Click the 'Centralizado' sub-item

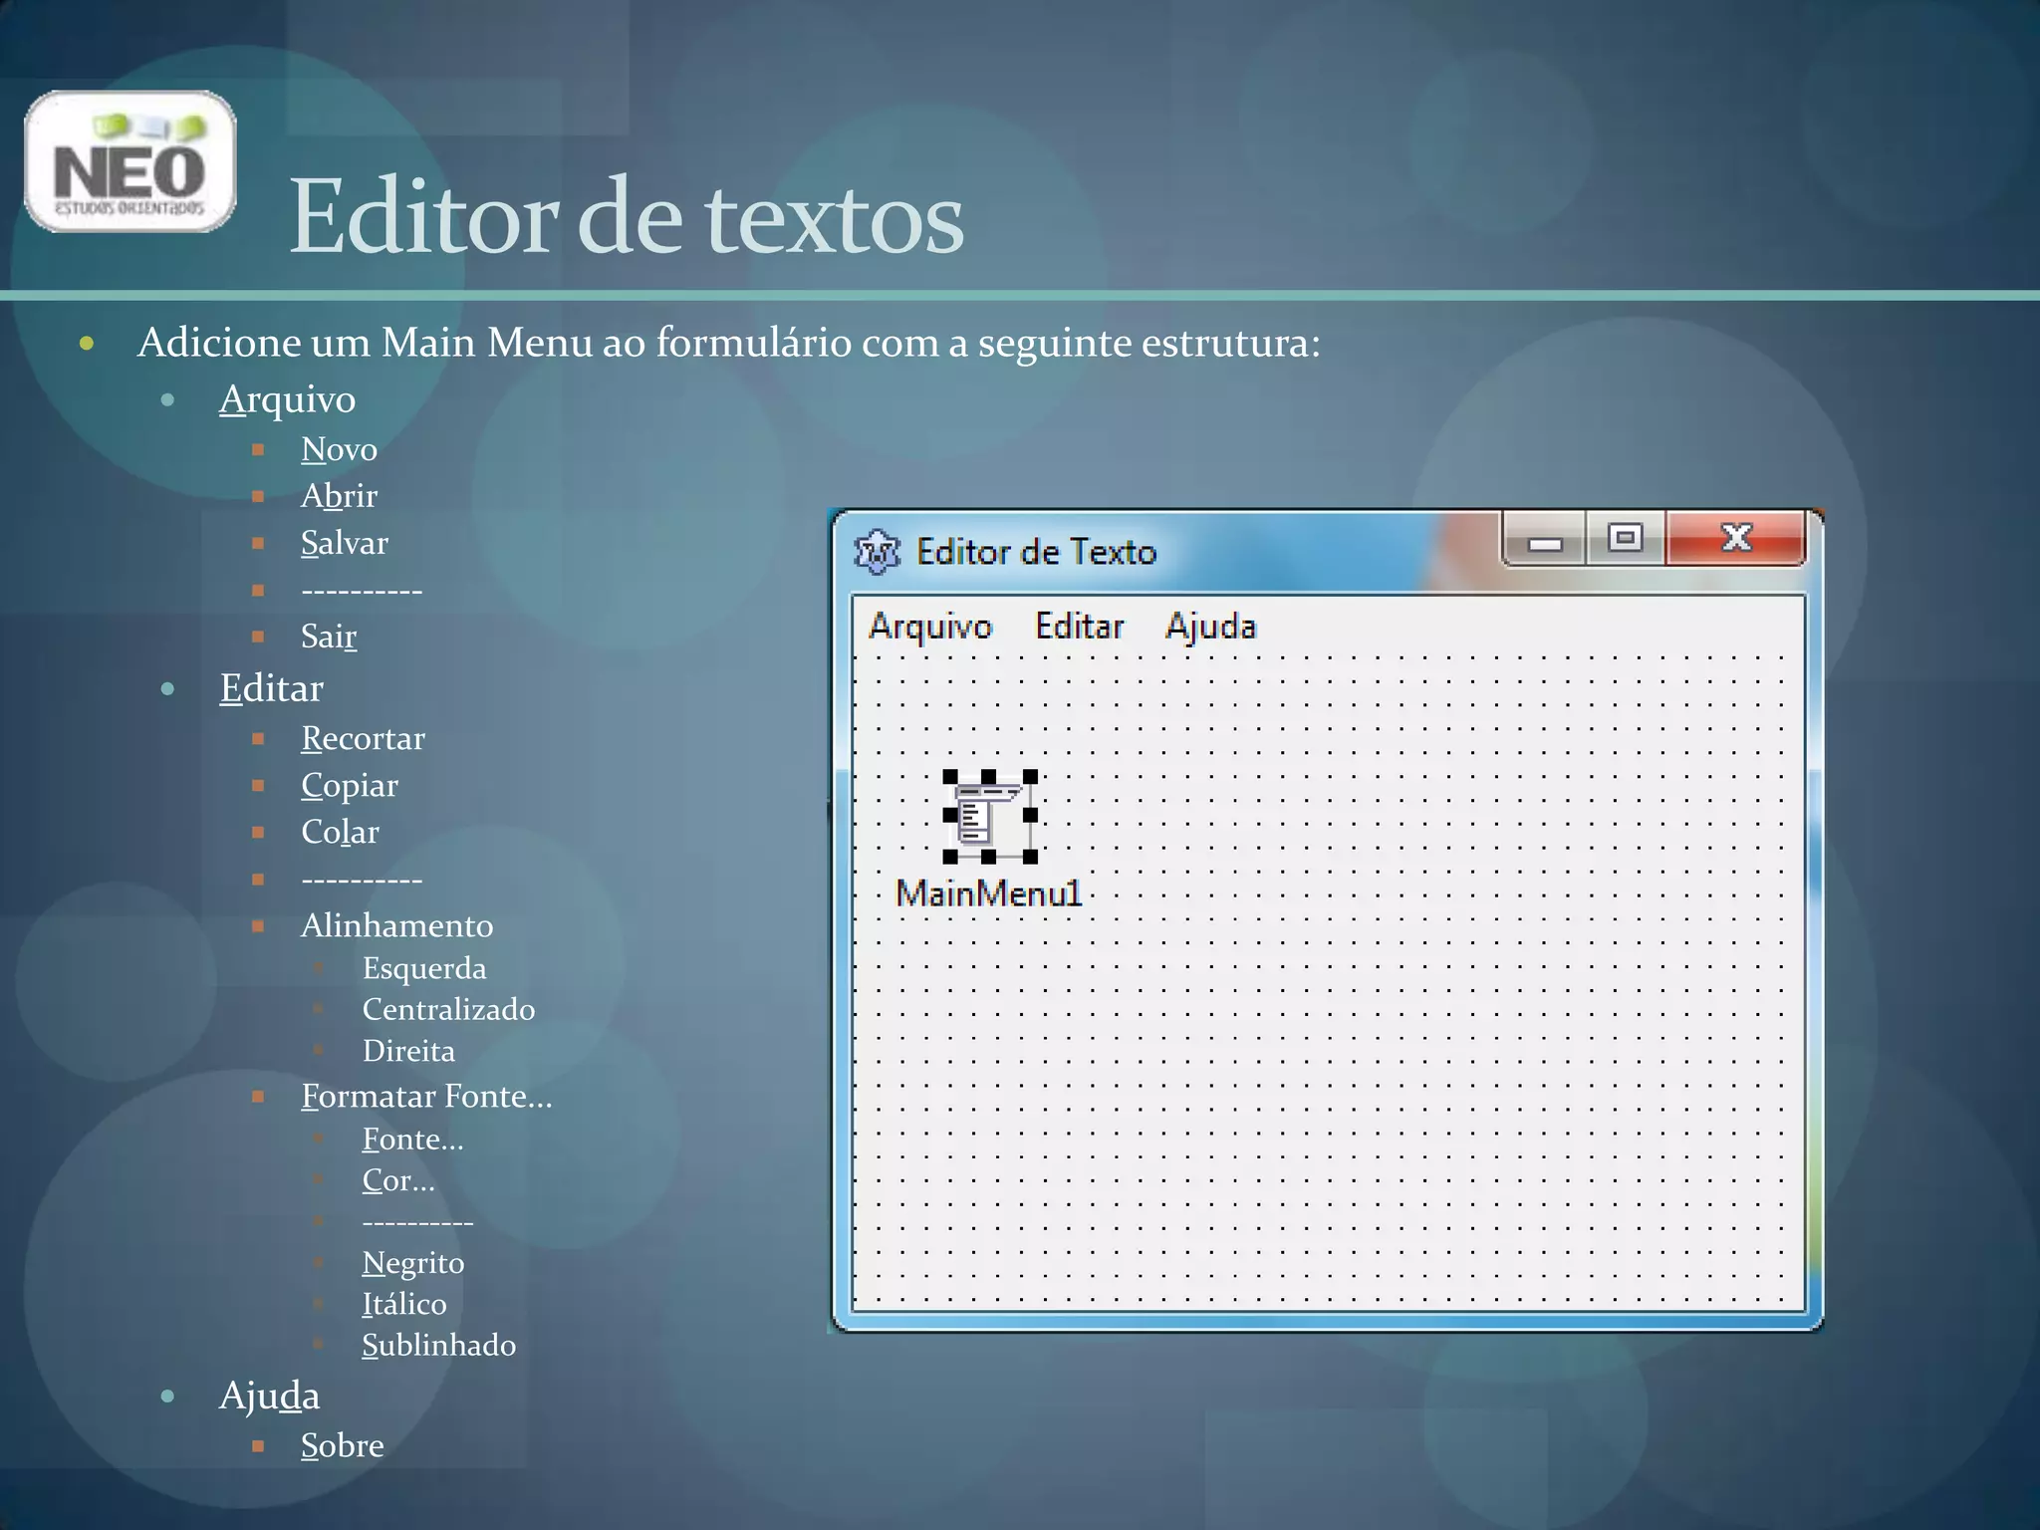coord(448,1009)
